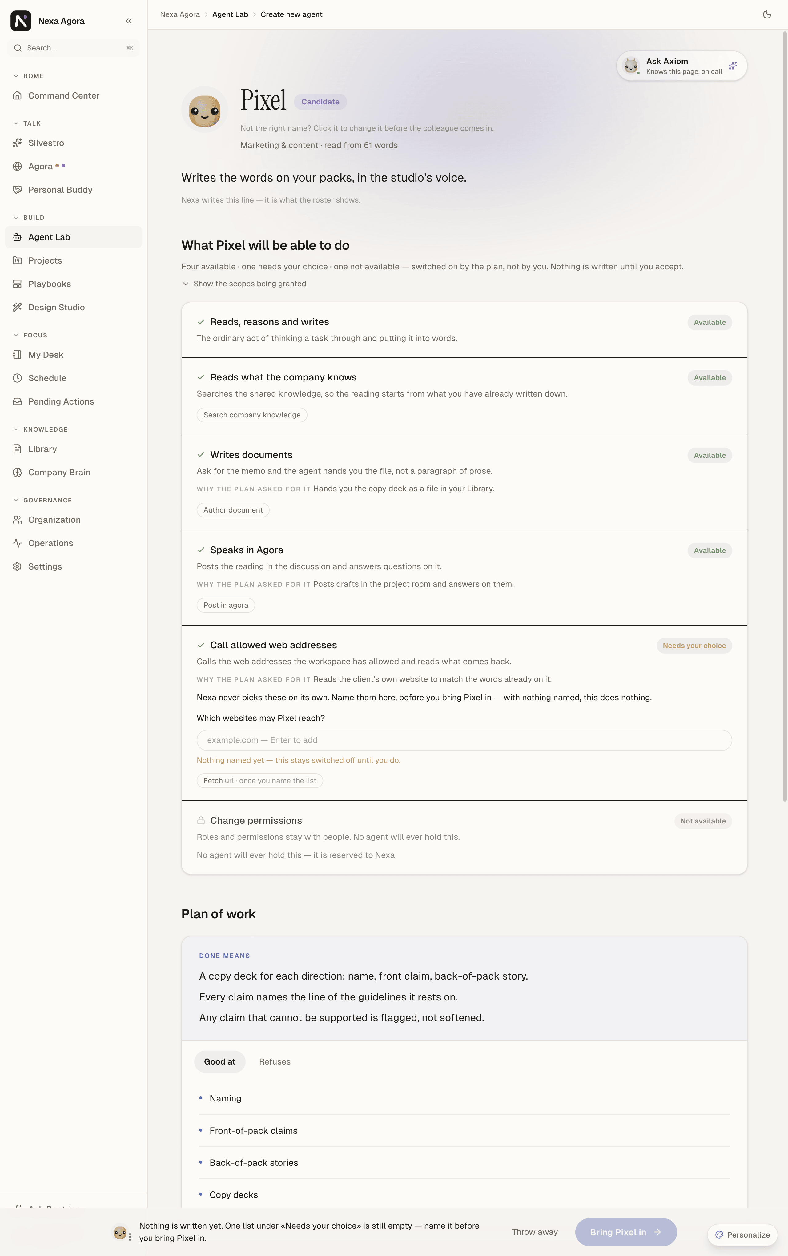The image size is (788, 1256).
Task: Collapse the GOVERNANCE section in the sidebar
Action: (x=42, y=500)
